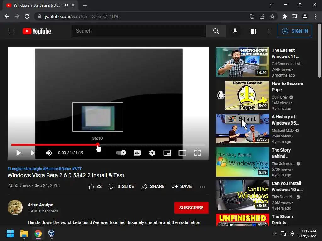322x241 pixels.
Task: Open the YouTube hamburger guide menu
Action: coord(11,31)
